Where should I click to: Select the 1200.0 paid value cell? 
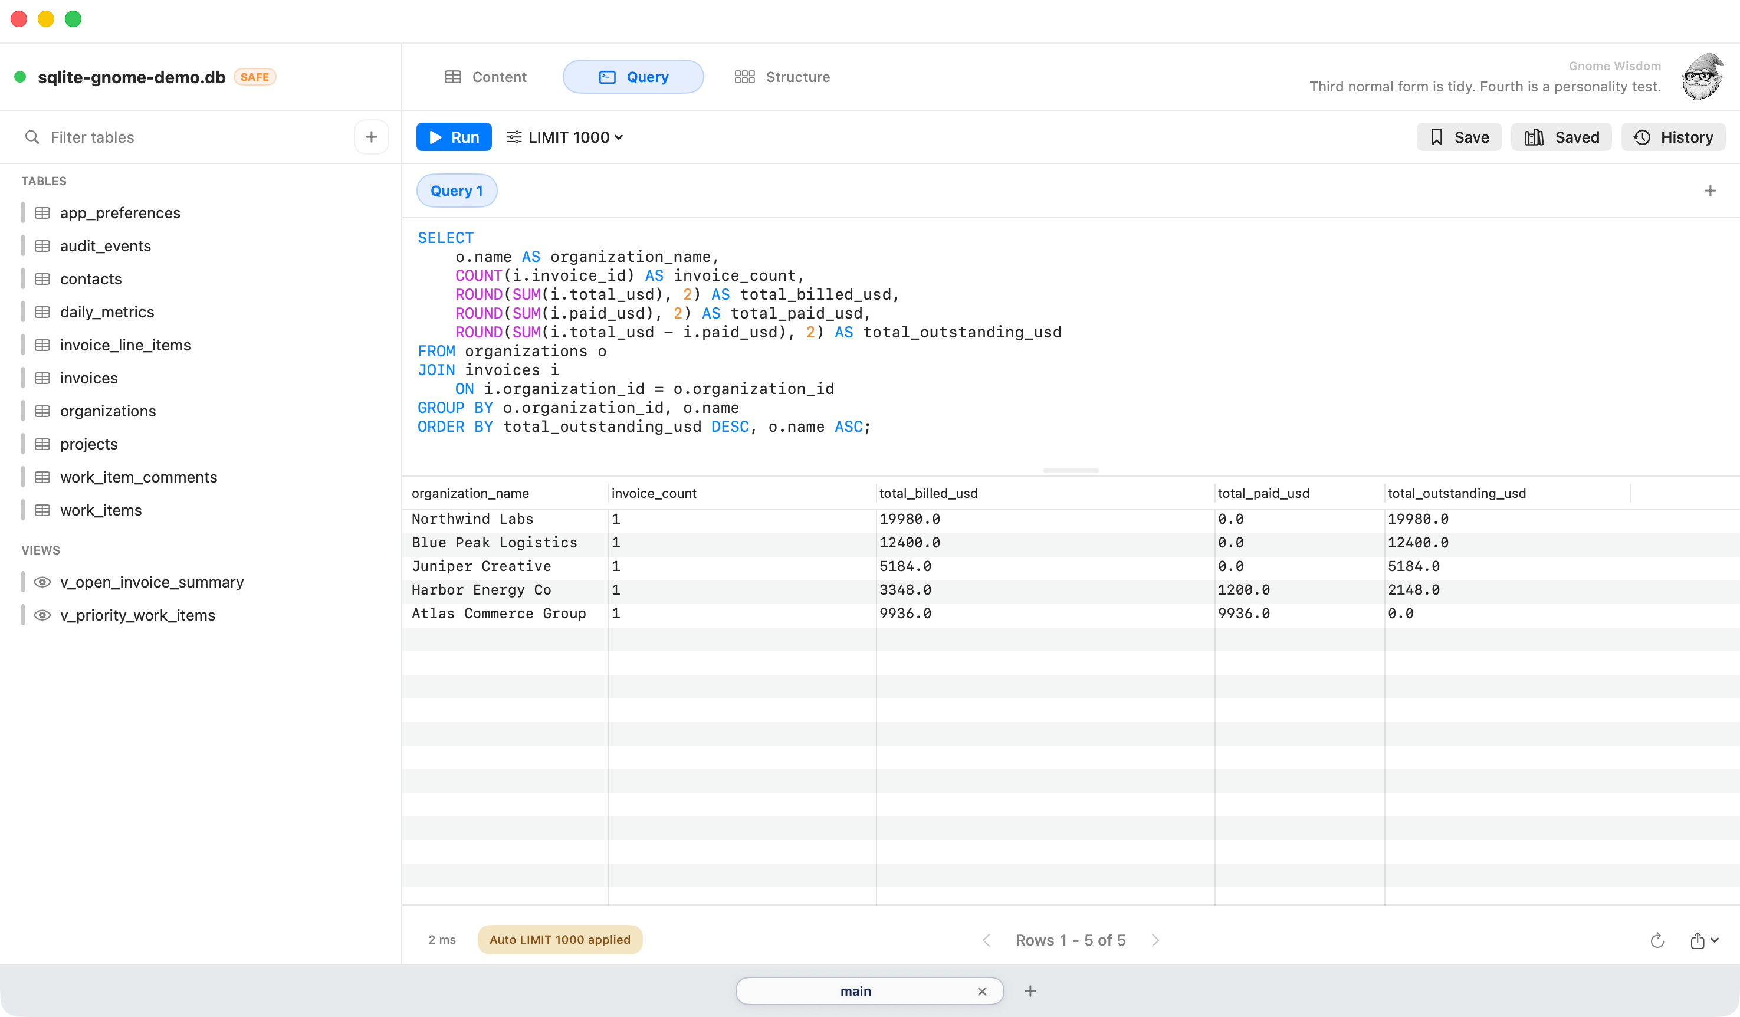click(1299, 590)
